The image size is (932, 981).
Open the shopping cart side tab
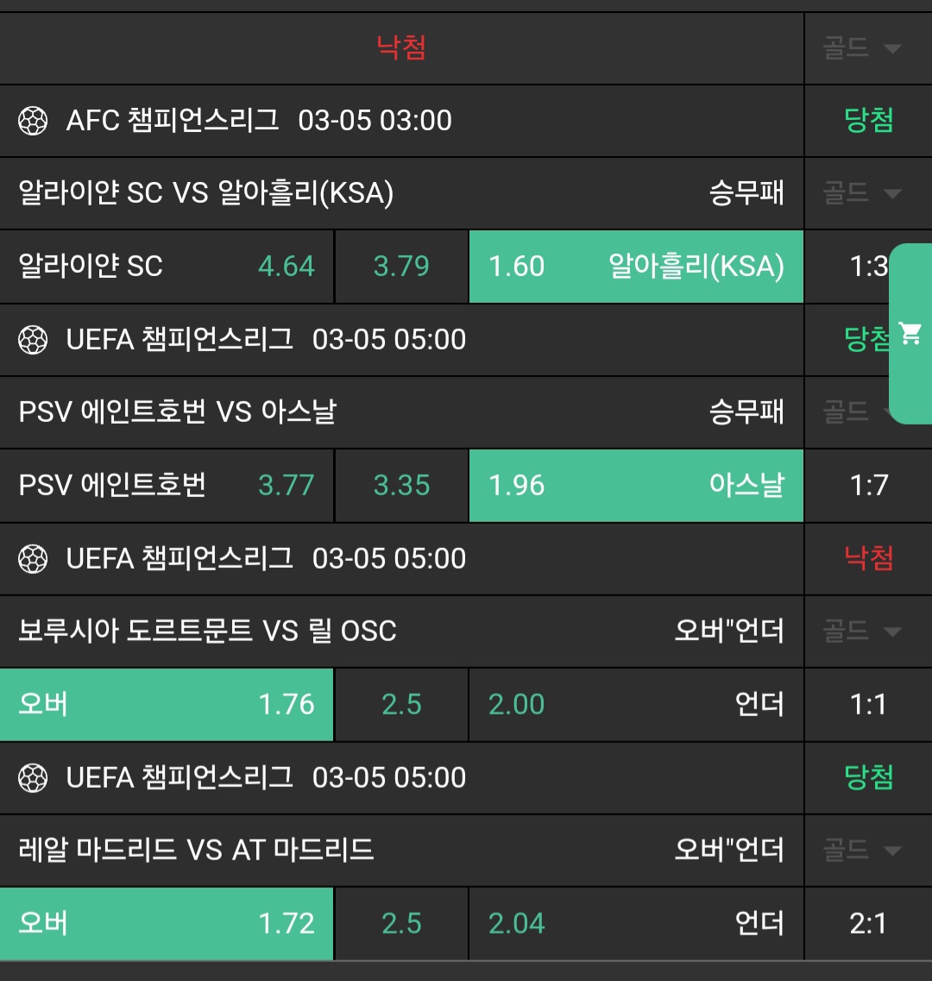pos(910,334)
